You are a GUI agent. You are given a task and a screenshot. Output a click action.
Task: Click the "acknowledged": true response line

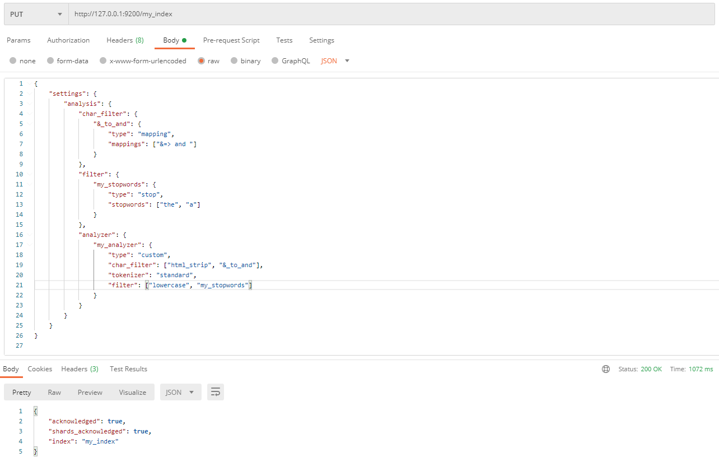pyautogui.click(x=87, y=421)
